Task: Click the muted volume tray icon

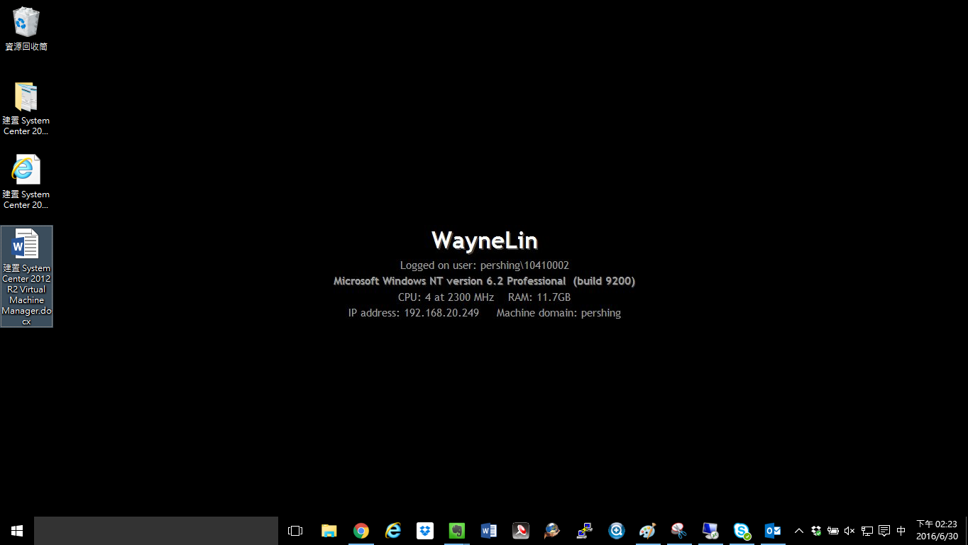Action: [849, 531]
